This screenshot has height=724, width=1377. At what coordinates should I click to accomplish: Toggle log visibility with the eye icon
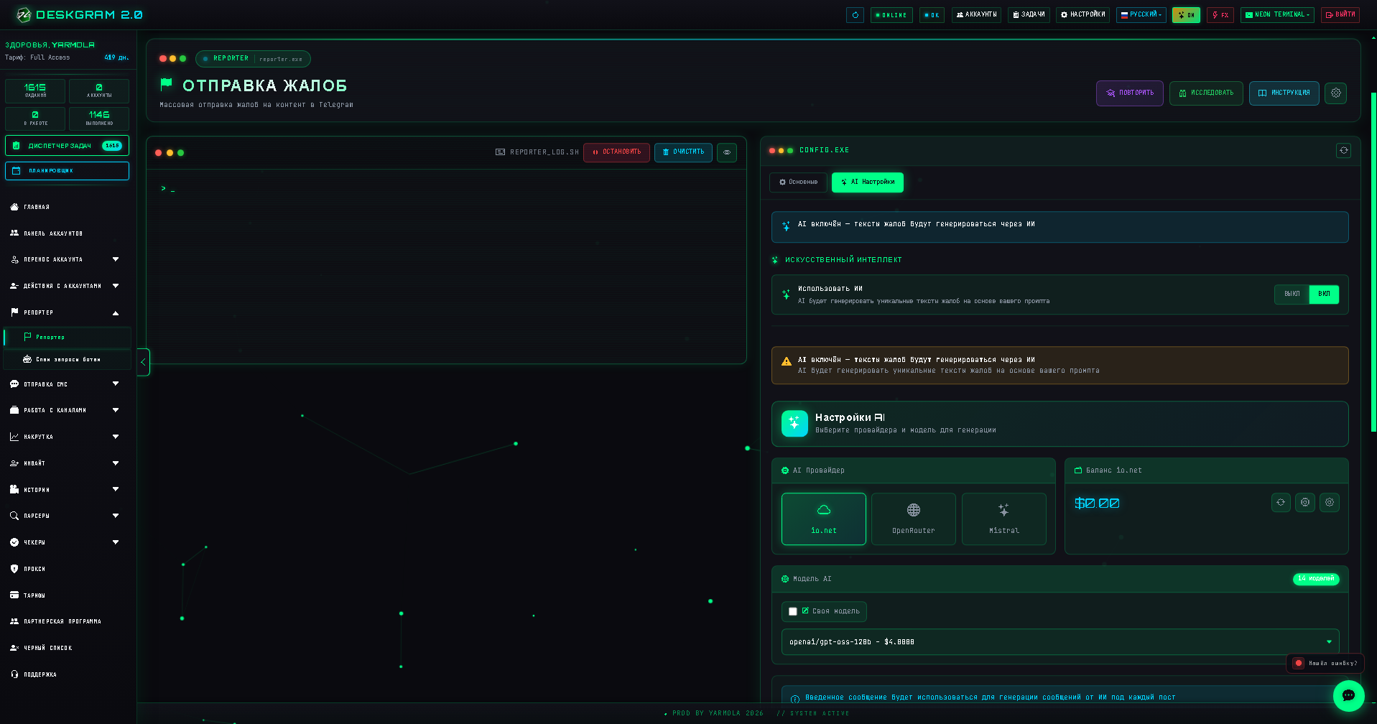point(727,152)
